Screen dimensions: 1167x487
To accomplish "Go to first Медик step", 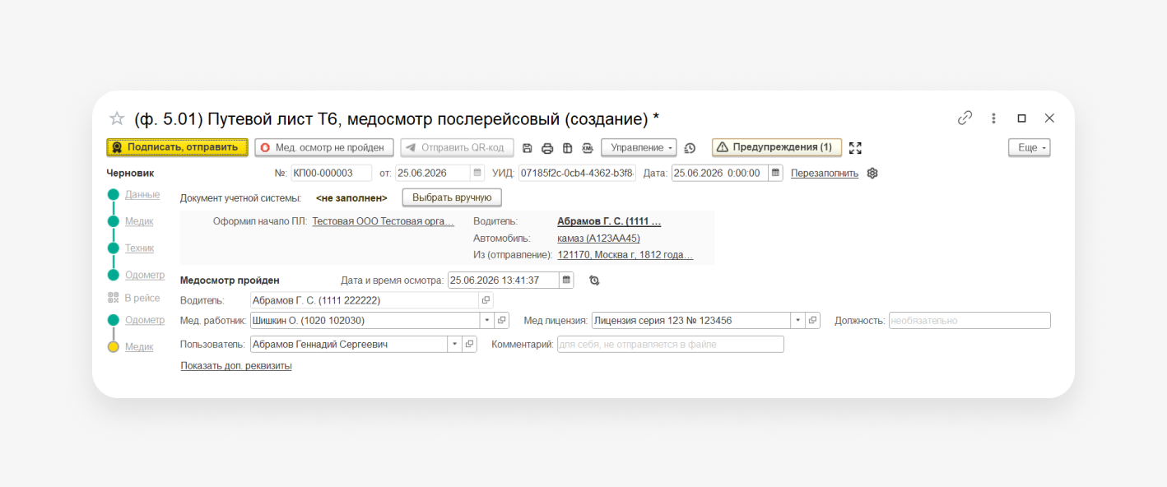I will pos(139,221).
